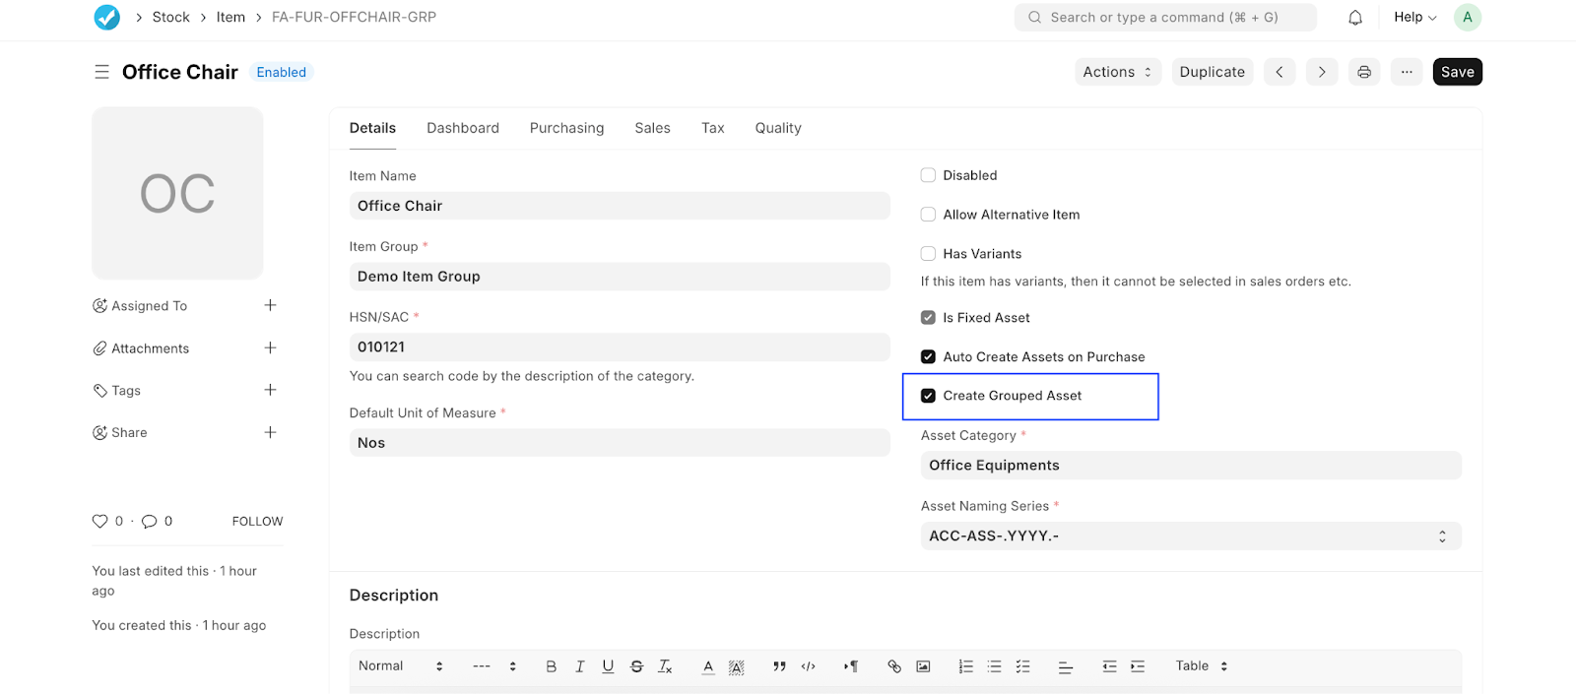This screenshot has width=1576, height=694.
Task: Enable the Disabled checkbox
Action: [928, 175]
